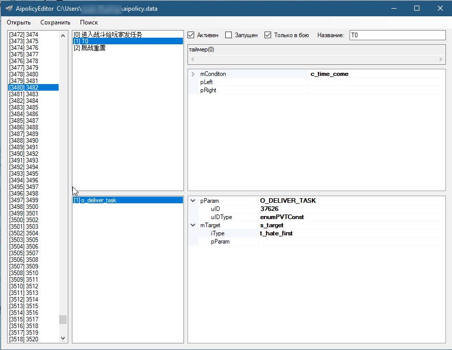Image resolution: width=452 pixels, height=350 pixels.
Task: Select policy [3487] 3489
Action: coord(34,134)
